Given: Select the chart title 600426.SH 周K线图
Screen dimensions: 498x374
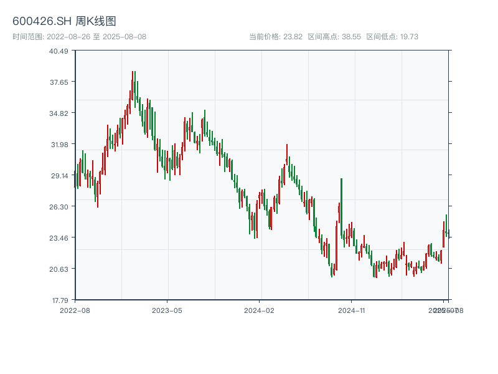Looking at the screenshot, I should coord(64,21).
